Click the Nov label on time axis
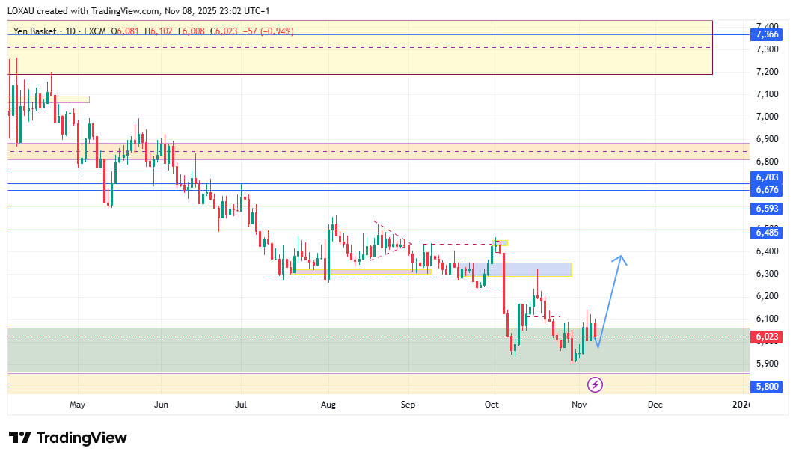Image resolution: width=796 pixels, height=460 pixels. pyautogui.click(x=578, y=405)
